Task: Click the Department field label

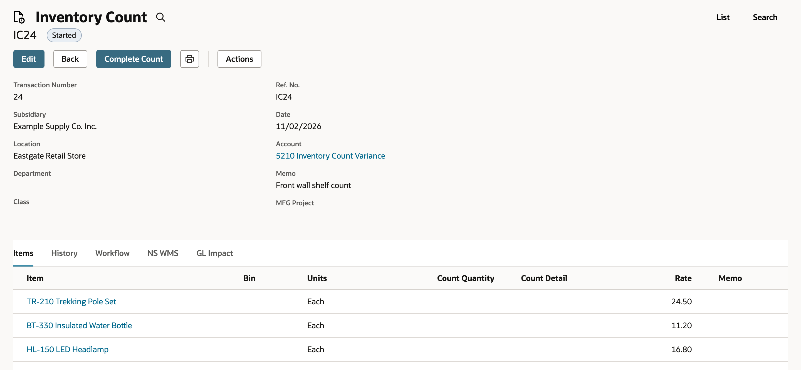Action: click(32, 173)
